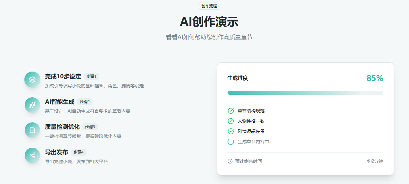Click the document-check icon beside 质量检测优化
The height and width of the screenshot is (184, 409).
[32, 130]
